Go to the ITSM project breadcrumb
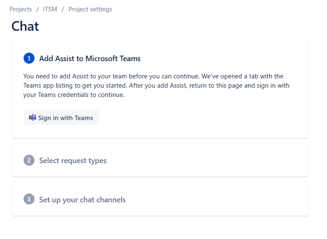The width and height of the screenshot is (327, 239). tap(50, 9)
